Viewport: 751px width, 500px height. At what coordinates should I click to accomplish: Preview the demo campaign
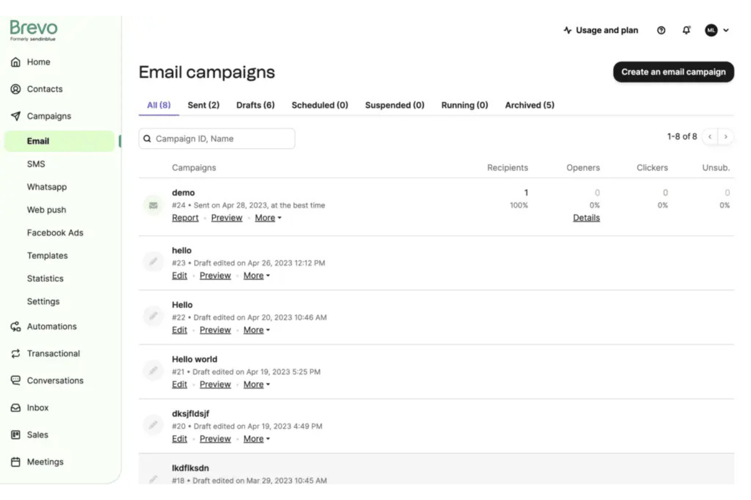[227, 218]
